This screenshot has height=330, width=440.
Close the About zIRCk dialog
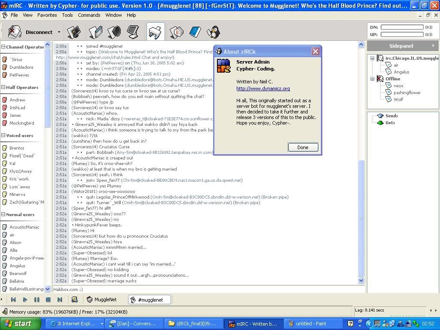click(315, 52)
